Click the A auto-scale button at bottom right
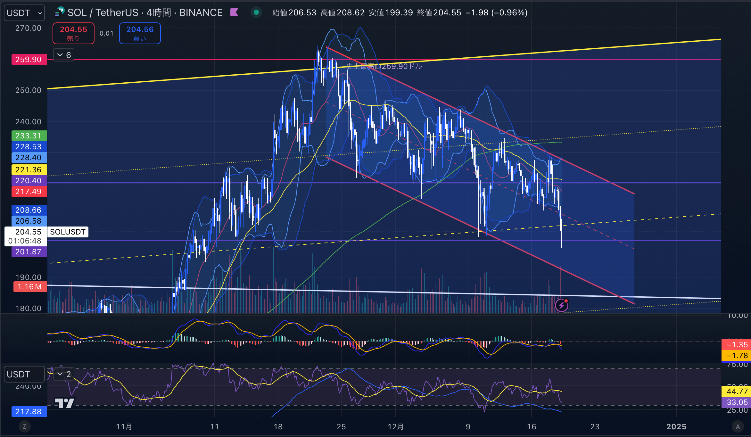751x437 pixels. click(x=738, y=426)
